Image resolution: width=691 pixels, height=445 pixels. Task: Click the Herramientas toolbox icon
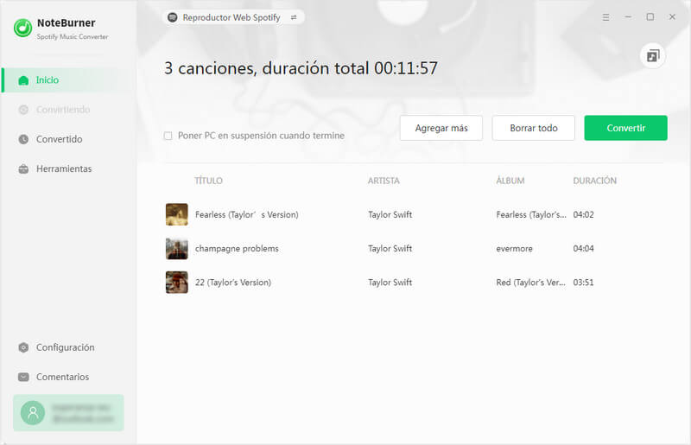coord(23,168)
